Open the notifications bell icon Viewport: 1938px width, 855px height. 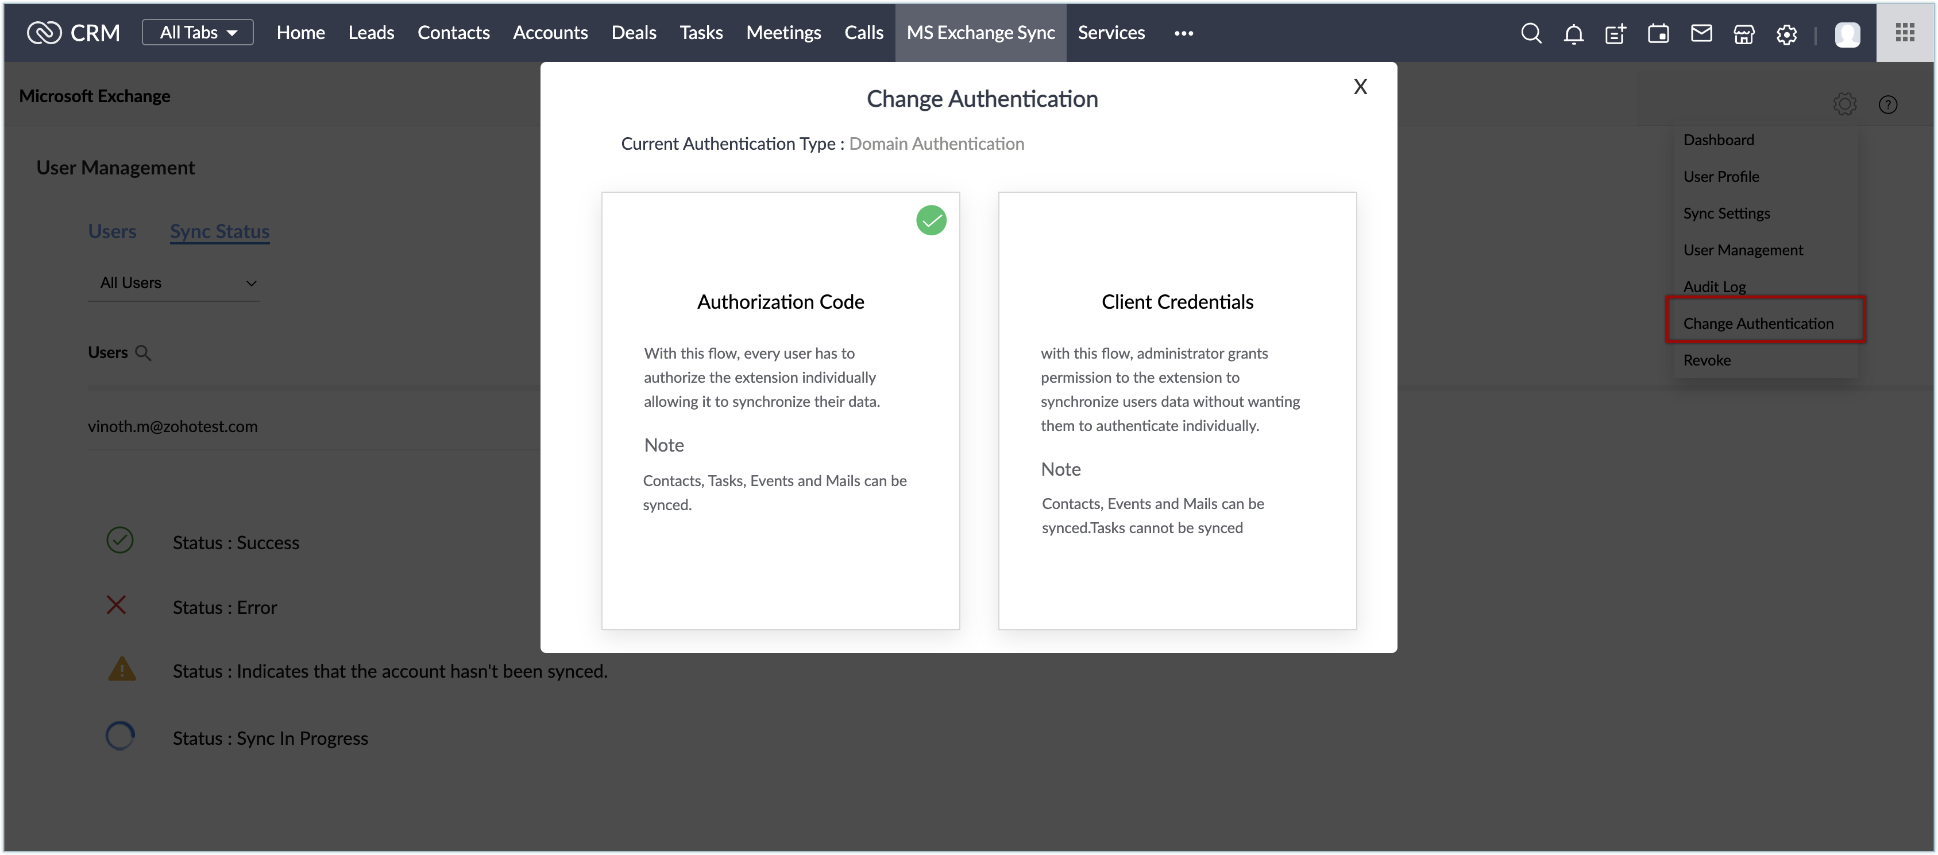click(x=1573, y=34)
